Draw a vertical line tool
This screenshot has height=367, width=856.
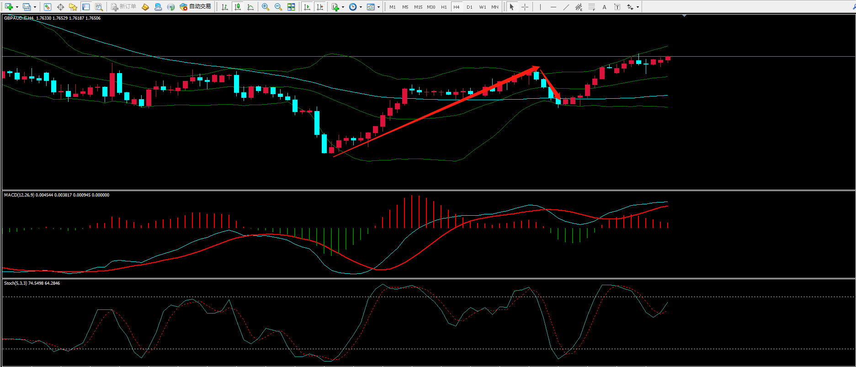click(540, 7)
